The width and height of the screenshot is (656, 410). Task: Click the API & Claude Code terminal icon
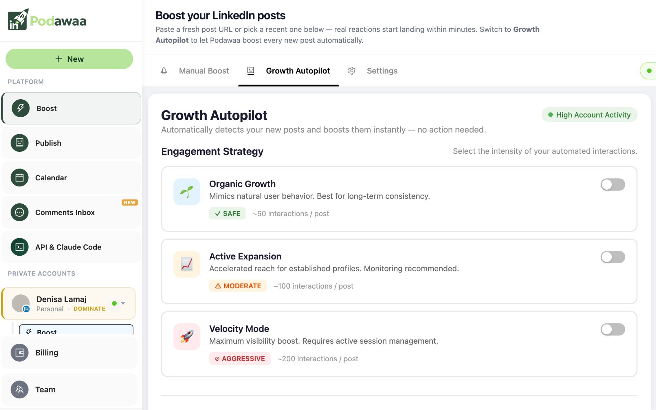(x=20, y=247)
